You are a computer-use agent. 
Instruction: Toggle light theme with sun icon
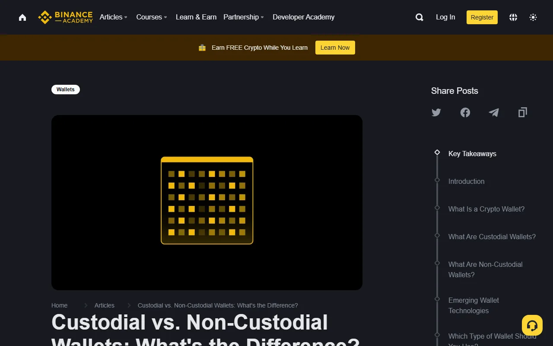click(533, 17)
